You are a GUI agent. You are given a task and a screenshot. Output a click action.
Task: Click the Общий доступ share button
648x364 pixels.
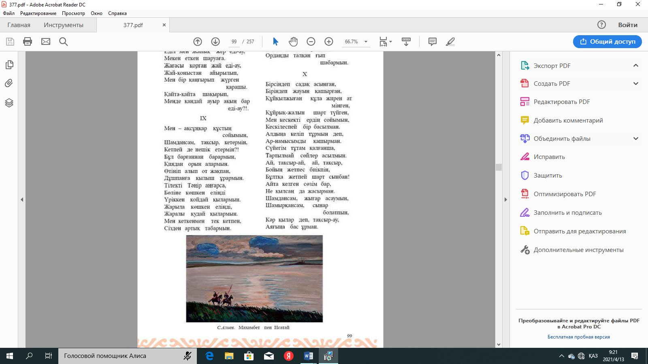607,42
